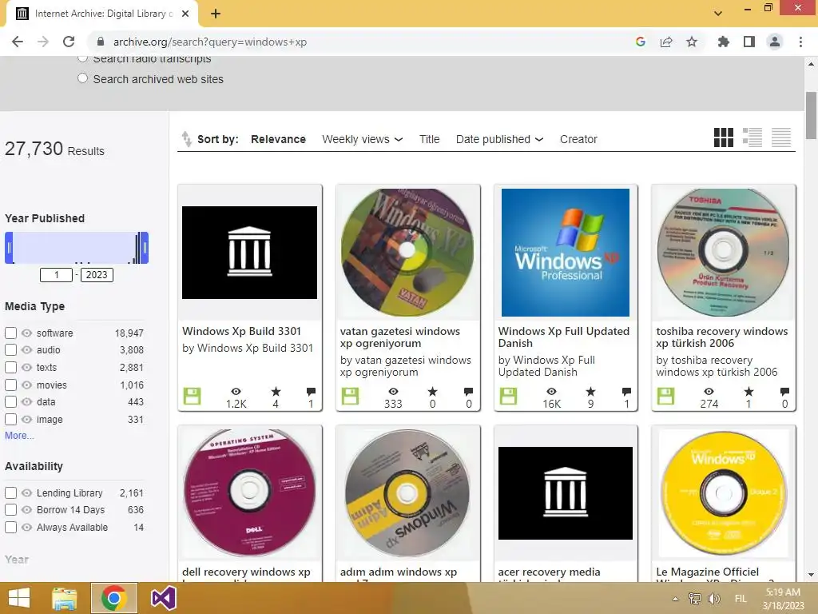Open adım adım windows xp title link
The width and height of the screenshot is (818, 614).
pos(399,572)
